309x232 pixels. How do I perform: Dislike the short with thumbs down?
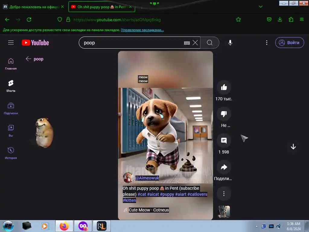coord(224,114)
